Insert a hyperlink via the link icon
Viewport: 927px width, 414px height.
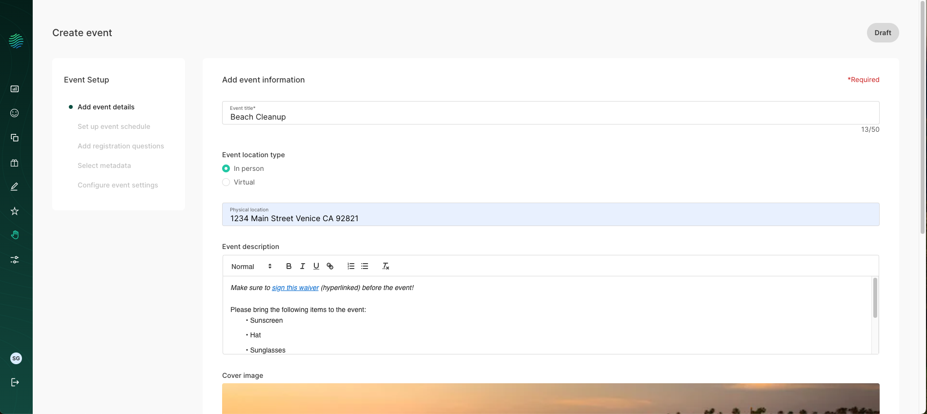[x=330, y=266]
